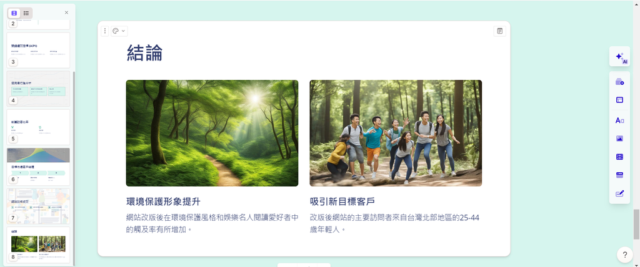The width and height of the screenshot is (640, 267).
Task: Click the 吸引新目標客戶 subheading text
Action: tap(342, 201)
